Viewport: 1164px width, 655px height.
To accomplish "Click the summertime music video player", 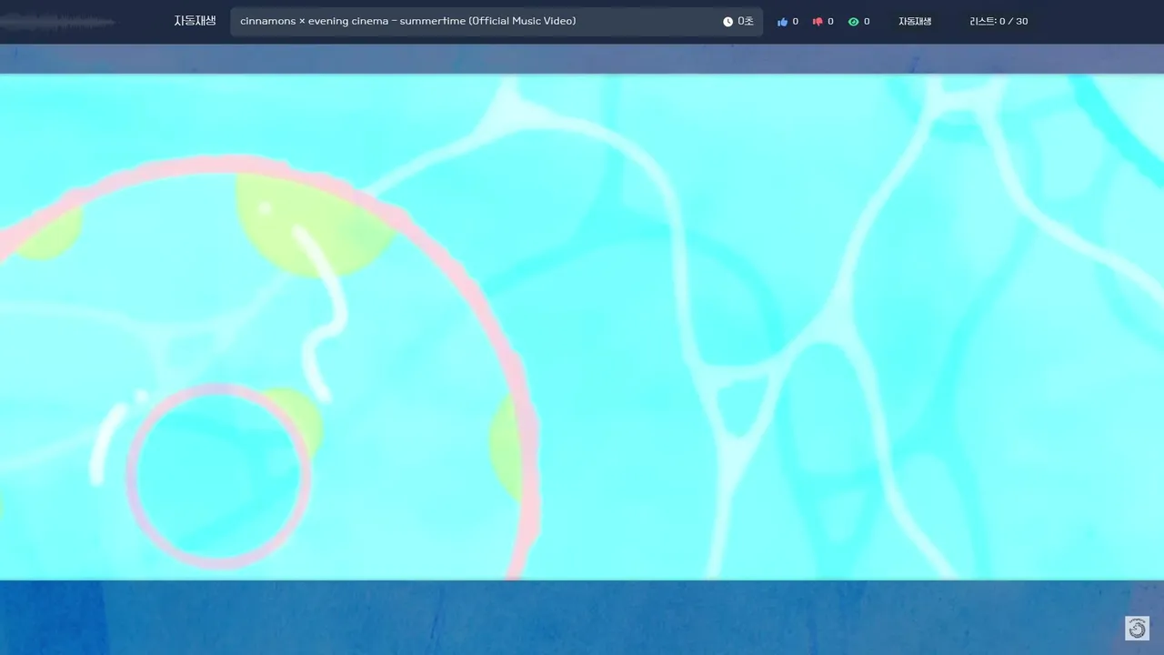I will click(x=582, y=327).
